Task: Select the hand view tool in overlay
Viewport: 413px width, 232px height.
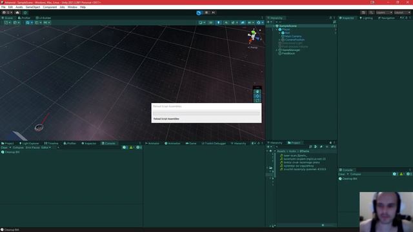Action: tap(257, 92)
